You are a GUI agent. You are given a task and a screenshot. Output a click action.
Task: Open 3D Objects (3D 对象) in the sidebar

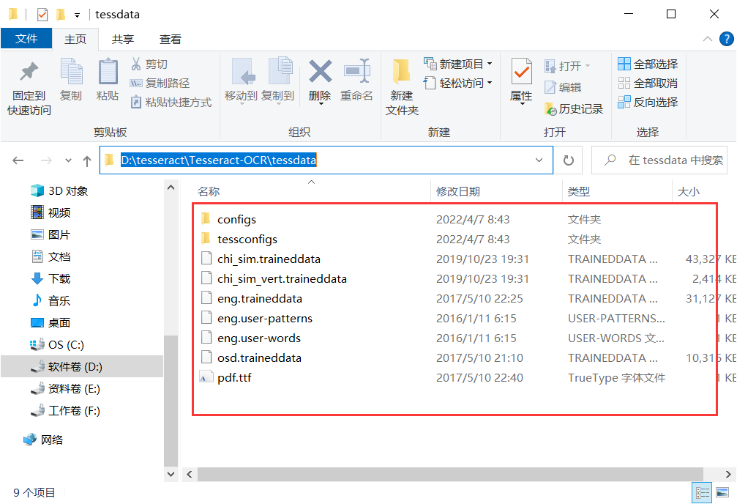tap(59, 190)
